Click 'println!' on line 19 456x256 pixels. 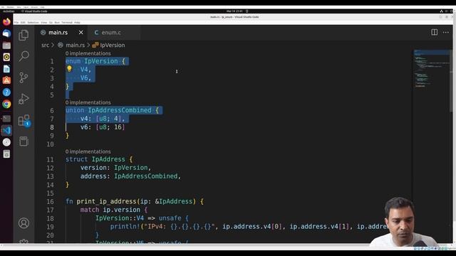tap(125, 226)
